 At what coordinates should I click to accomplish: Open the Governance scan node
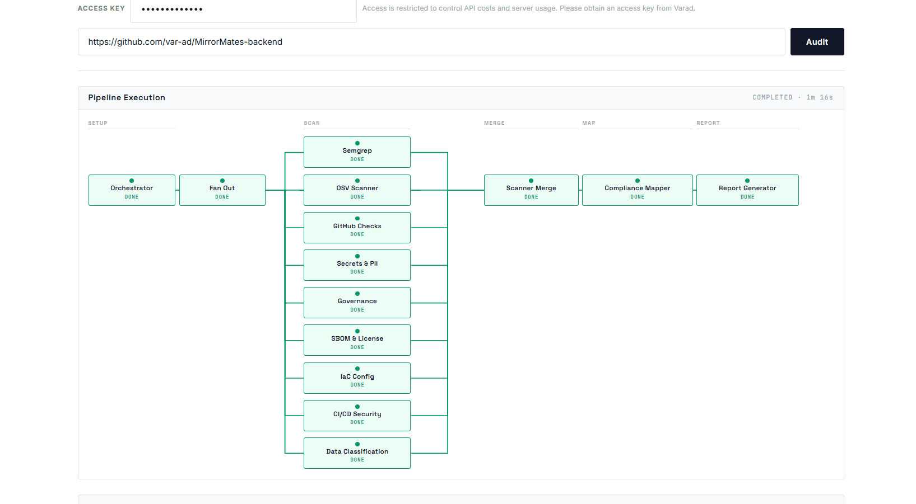pos(357,303)
